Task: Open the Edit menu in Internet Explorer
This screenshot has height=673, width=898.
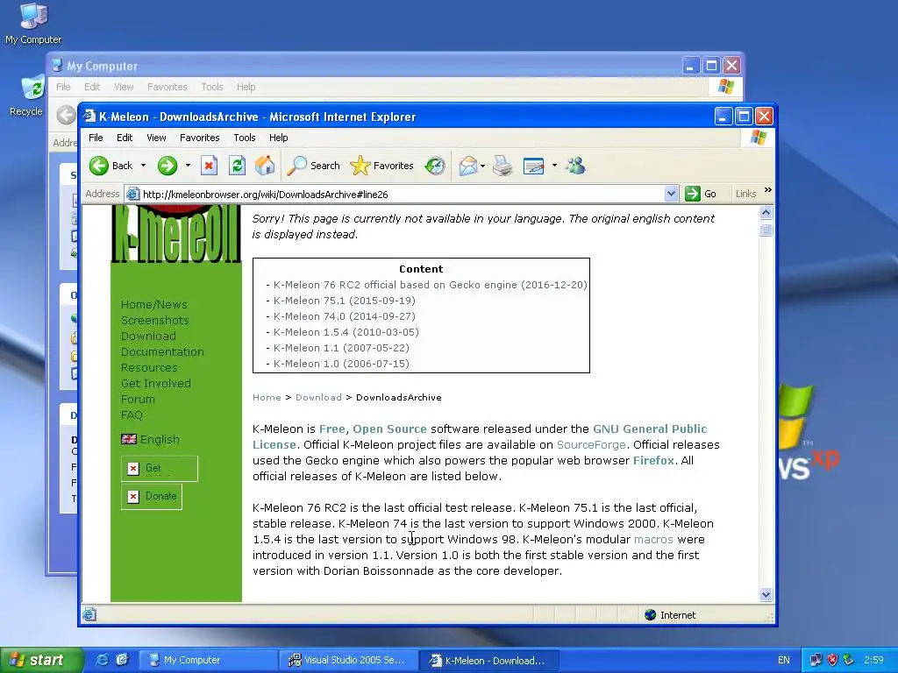Action: point(125,138)
